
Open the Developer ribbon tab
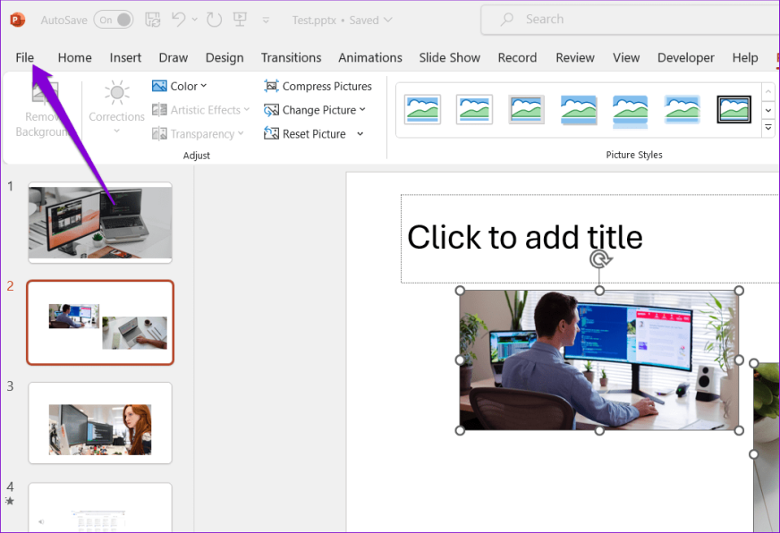(x=685, y=57)
